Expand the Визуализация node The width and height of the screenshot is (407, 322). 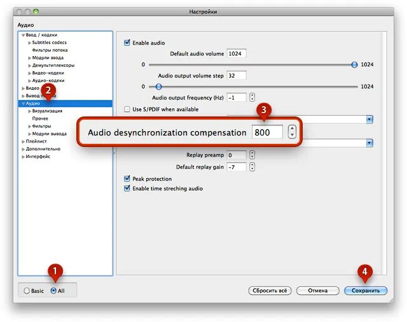pyautogui.click(x=30, y=111)
